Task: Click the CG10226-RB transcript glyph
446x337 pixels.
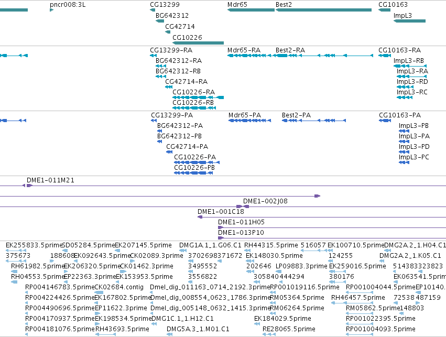Action: [194, 108]
